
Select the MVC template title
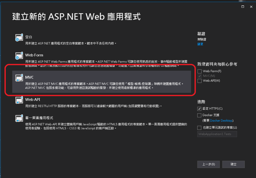coord(29,77)
